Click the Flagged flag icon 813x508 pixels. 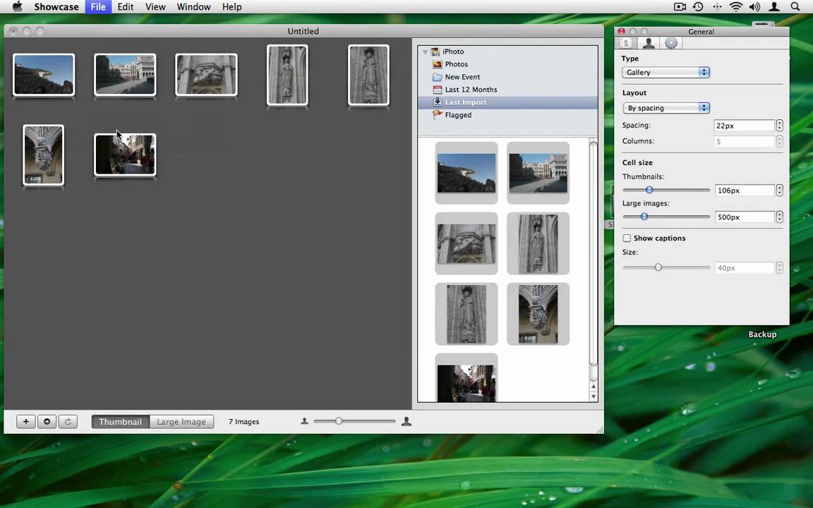[438, 114]
